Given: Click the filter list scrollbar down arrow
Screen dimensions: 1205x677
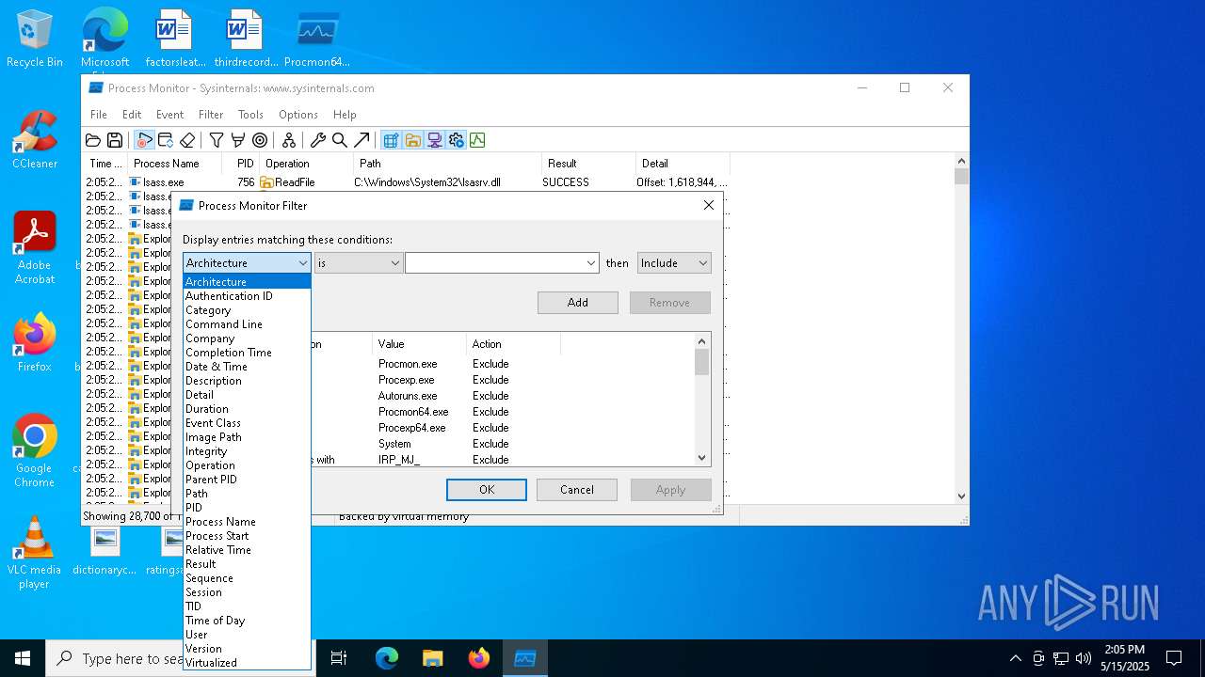Looking at the screenshot, I should [x=701, y=458].
